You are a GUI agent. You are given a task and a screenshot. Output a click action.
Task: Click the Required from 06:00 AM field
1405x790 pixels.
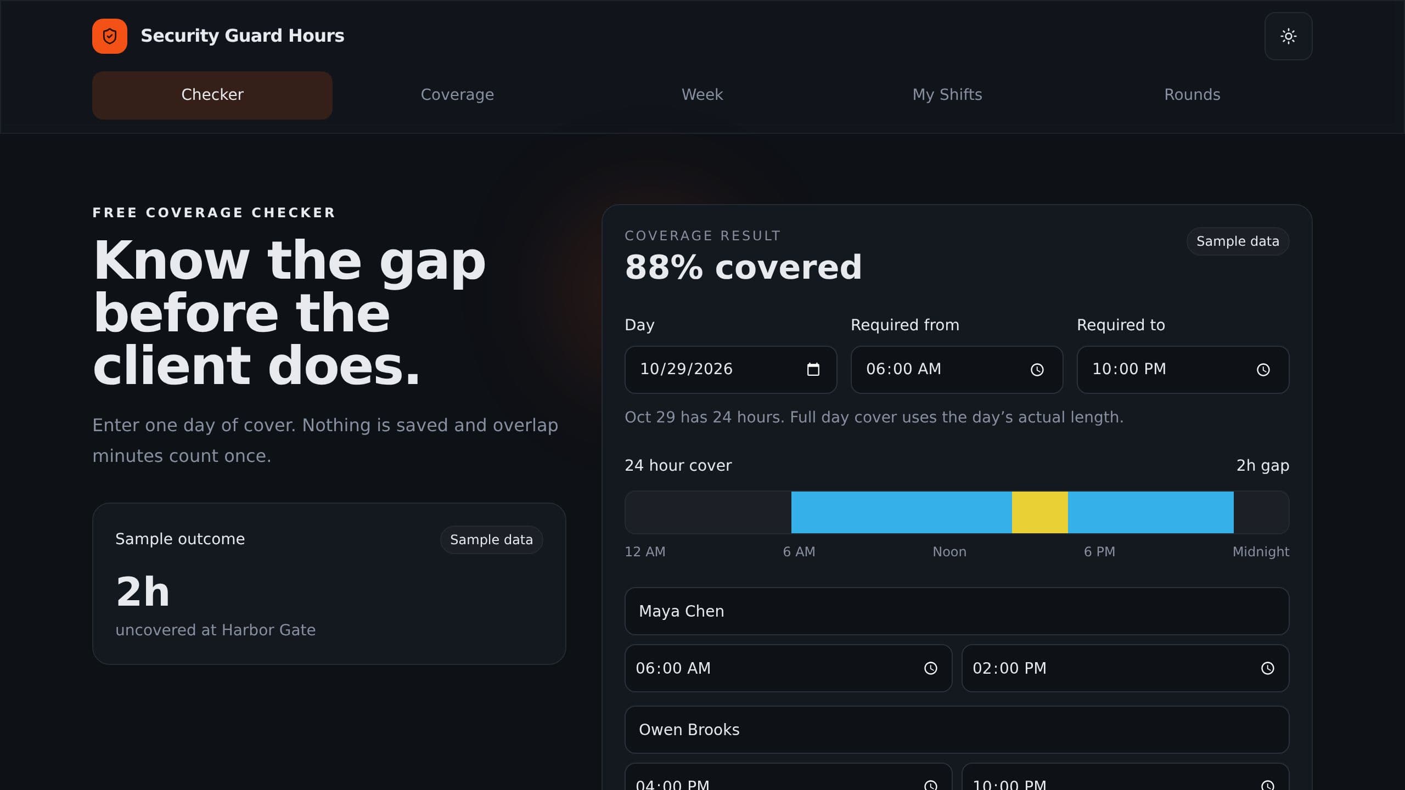tap(957, 370)
